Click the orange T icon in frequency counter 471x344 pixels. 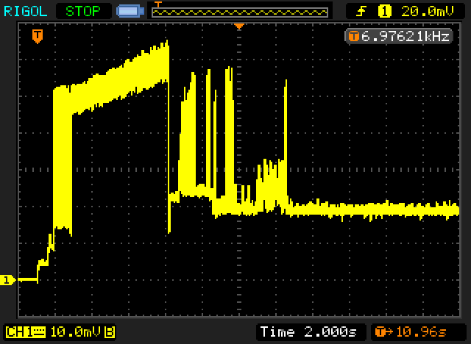coord(353,37)
